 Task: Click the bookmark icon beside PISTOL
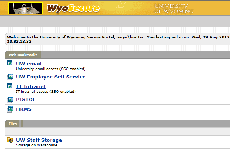point(10,100)
